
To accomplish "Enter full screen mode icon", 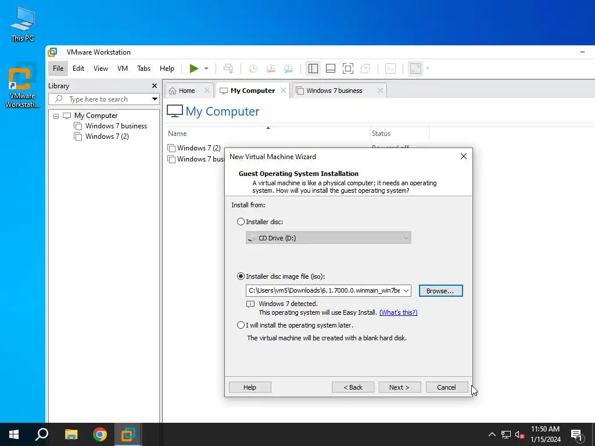I will (348, 69).
